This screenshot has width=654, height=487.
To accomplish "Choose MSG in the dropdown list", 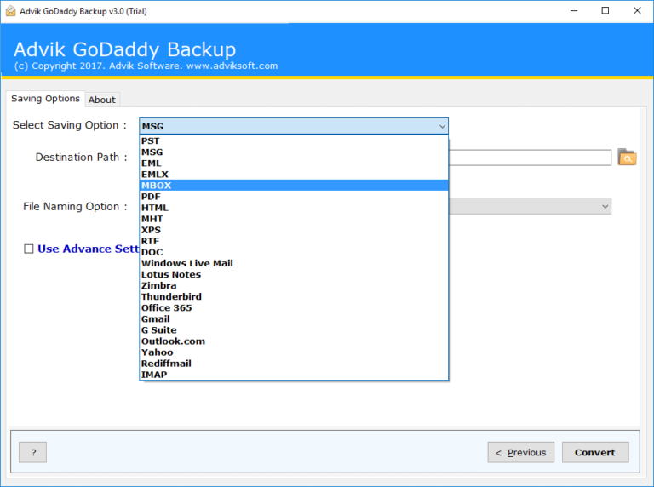I will click(x=294, y=152).
